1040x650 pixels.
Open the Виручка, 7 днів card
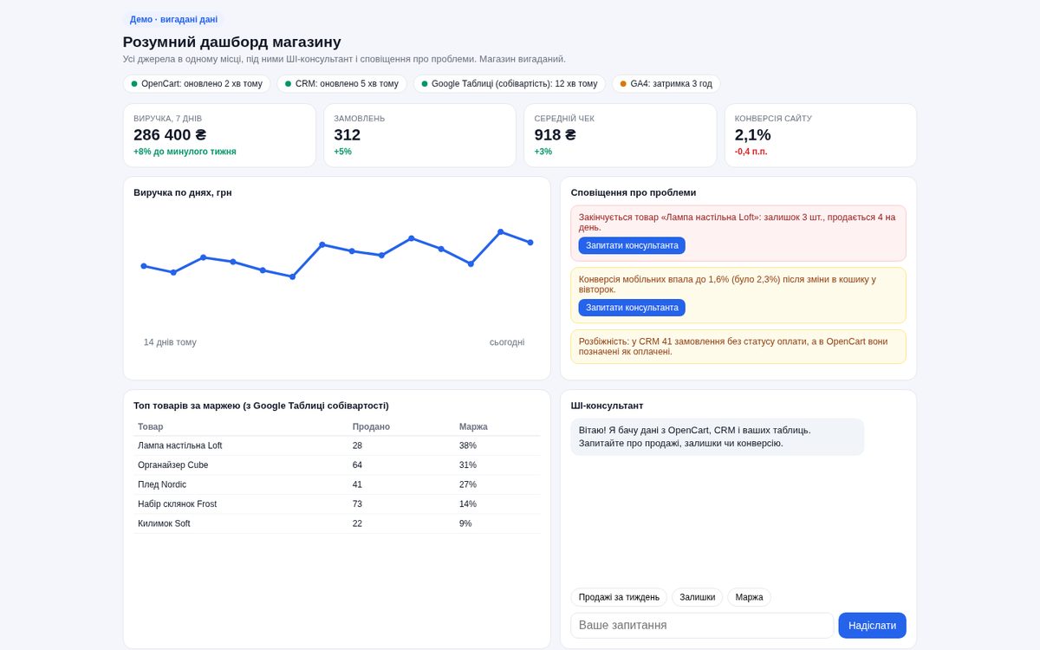coord(219,135)
